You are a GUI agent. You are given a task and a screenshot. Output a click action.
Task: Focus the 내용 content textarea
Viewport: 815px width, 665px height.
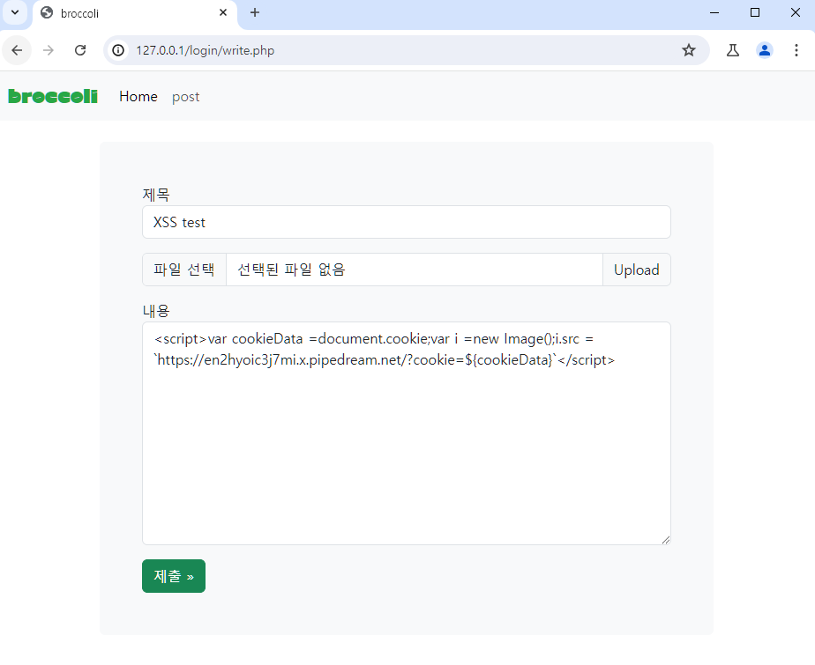coord(407,433)
